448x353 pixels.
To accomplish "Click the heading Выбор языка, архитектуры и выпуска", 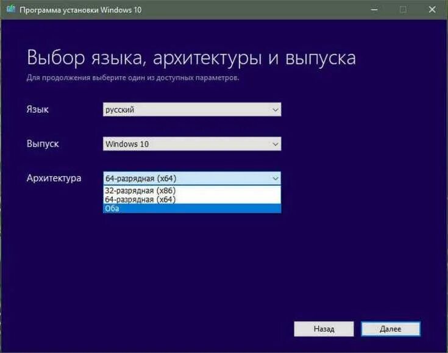I will 191,58.
